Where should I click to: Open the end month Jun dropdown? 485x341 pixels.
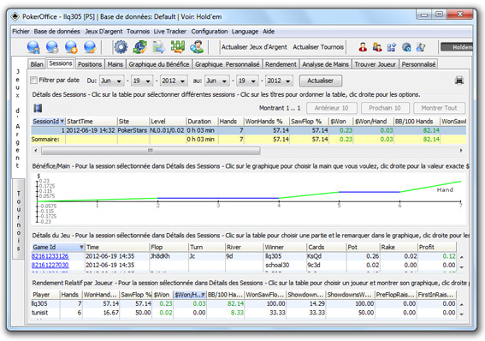[217, 81]
